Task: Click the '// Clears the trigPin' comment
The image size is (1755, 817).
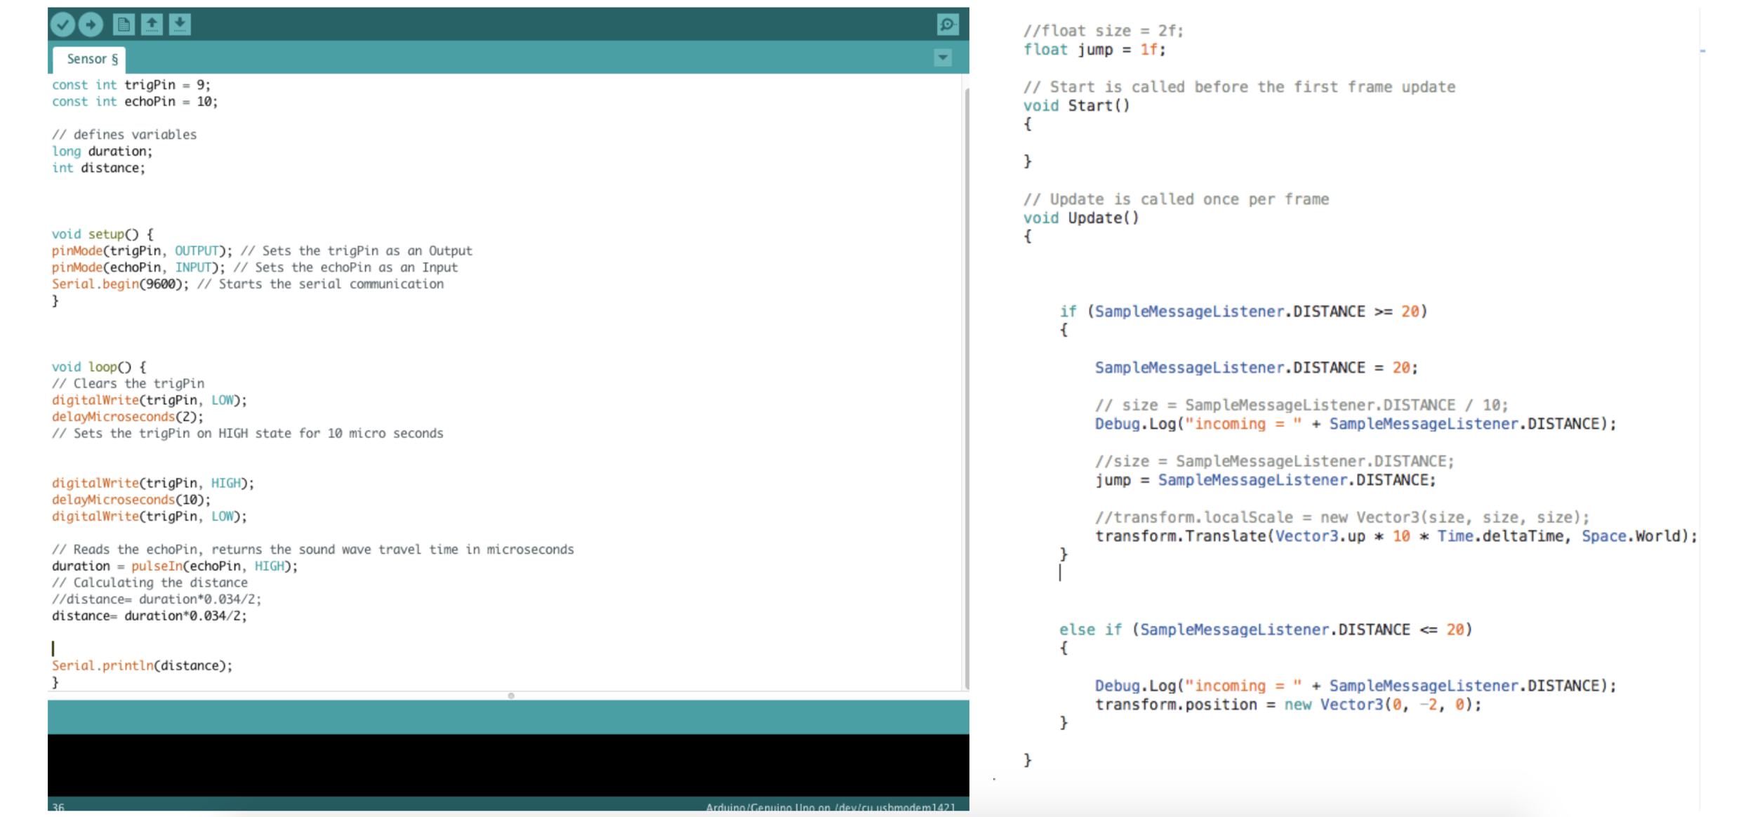Action: 128,384
